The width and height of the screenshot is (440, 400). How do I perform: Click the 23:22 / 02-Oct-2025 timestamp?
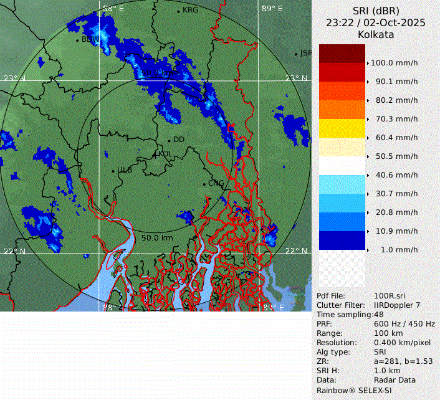pyautogui.click(x=376, y=23)
